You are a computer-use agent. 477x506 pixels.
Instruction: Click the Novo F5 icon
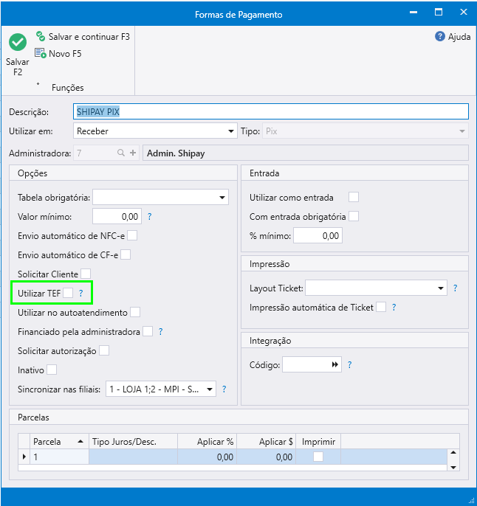pyautogui.click(x=41, y=53)
